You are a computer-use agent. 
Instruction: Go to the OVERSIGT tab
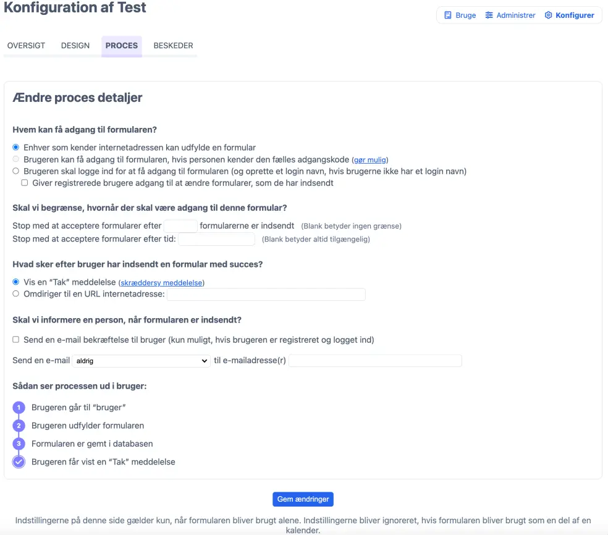tap(26, 46)
